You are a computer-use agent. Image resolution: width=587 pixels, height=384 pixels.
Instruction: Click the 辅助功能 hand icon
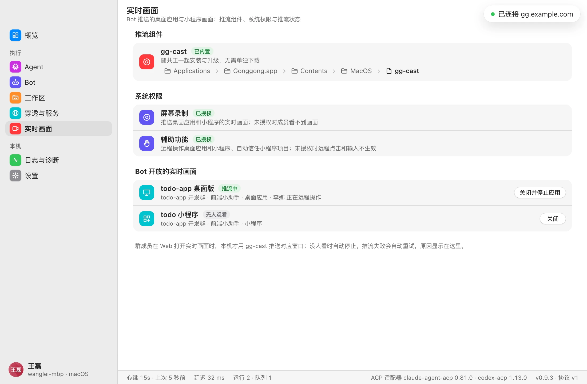[147, 143]
